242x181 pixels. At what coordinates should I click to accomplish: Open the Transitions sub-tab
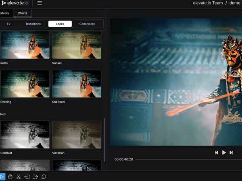(33, 24)
